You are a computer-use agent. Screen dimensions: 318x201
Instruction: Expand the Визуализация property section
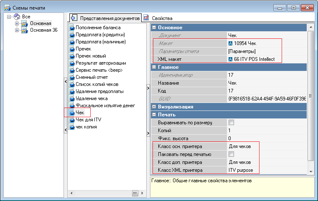[154, 107]
